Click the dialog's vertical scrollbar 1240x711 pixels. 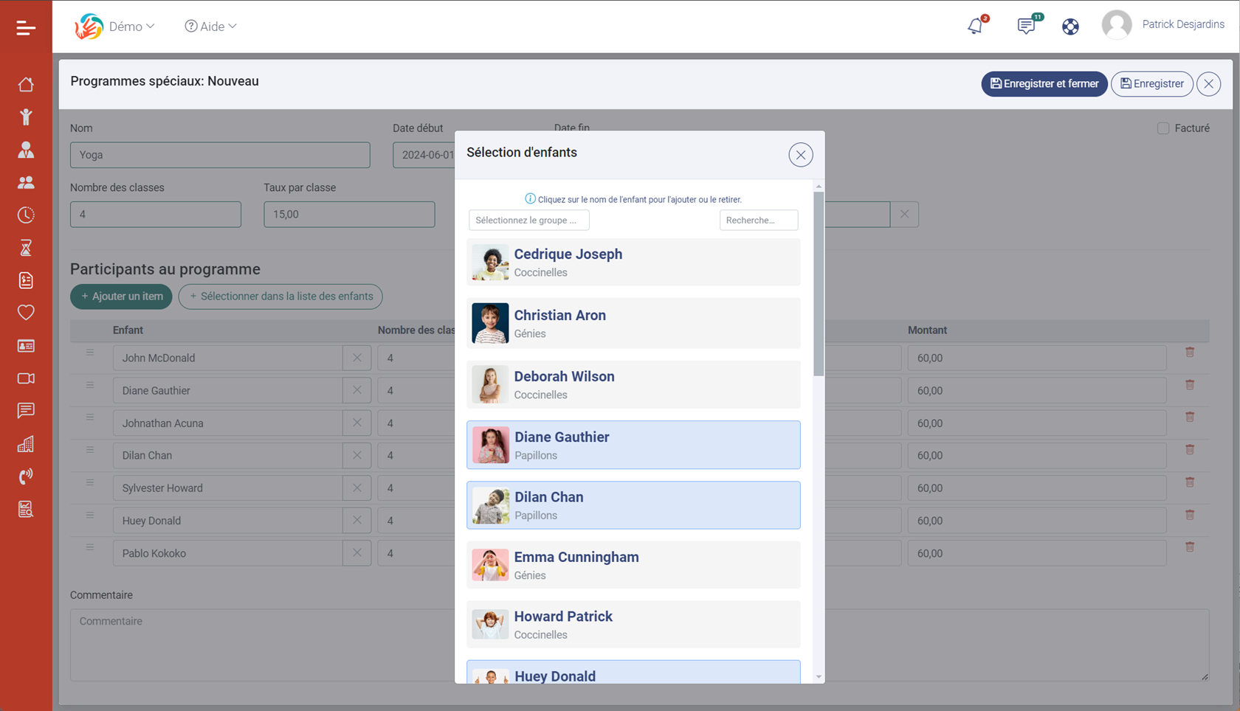819,284
